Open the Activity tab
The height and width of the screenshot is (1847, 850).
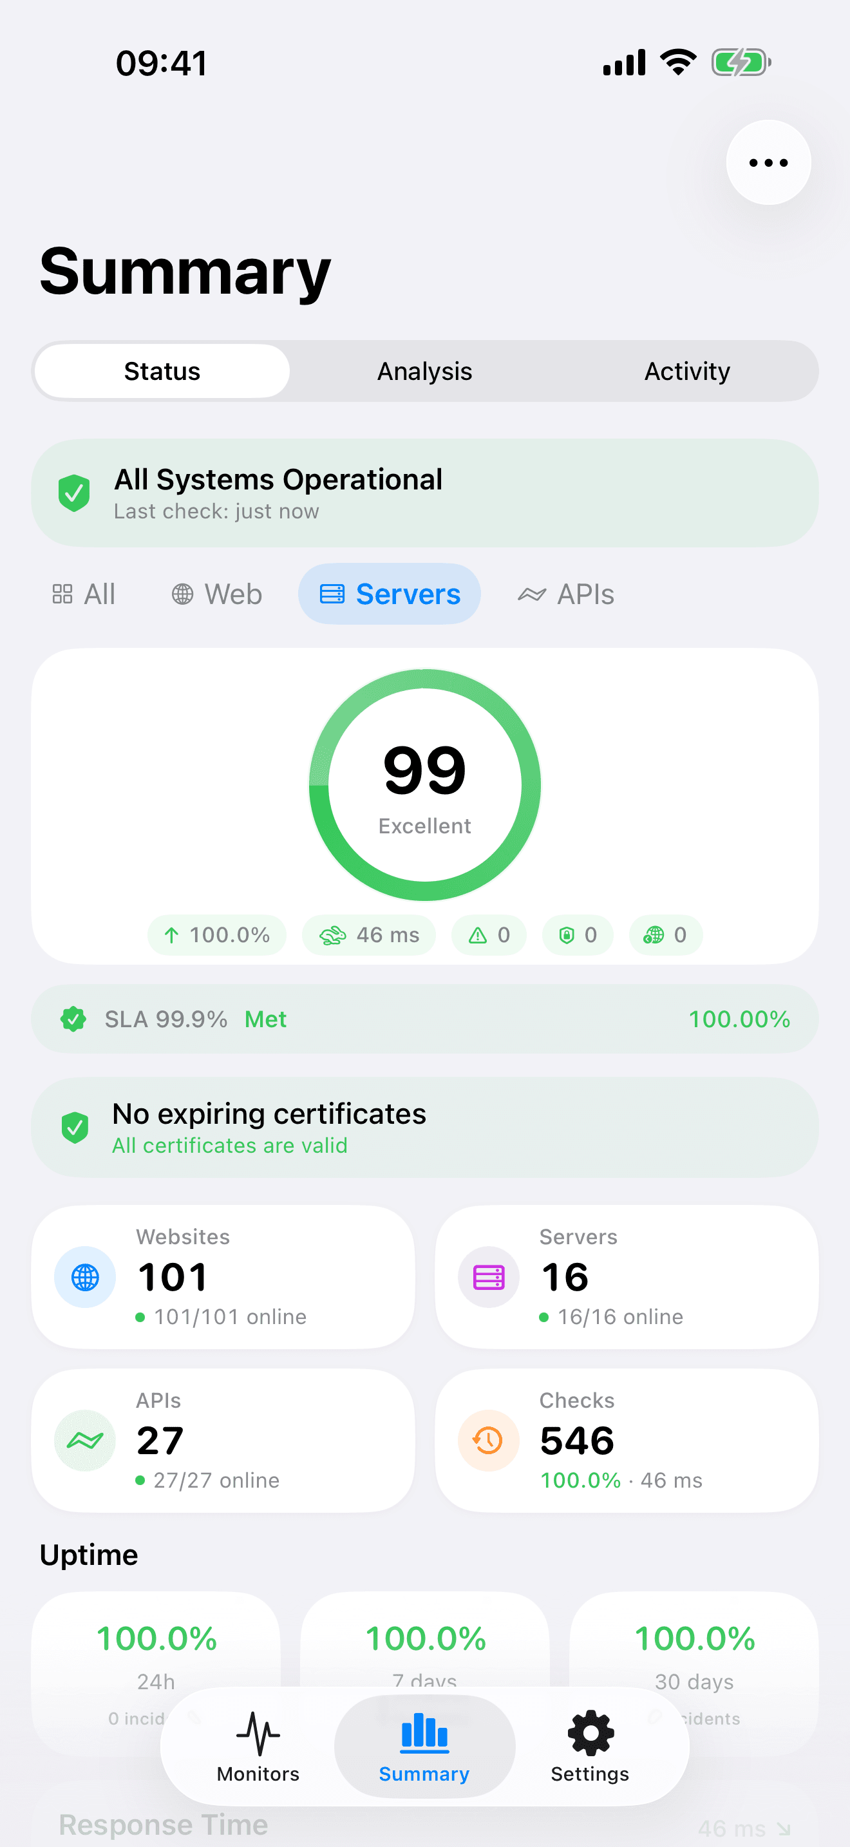686,372
